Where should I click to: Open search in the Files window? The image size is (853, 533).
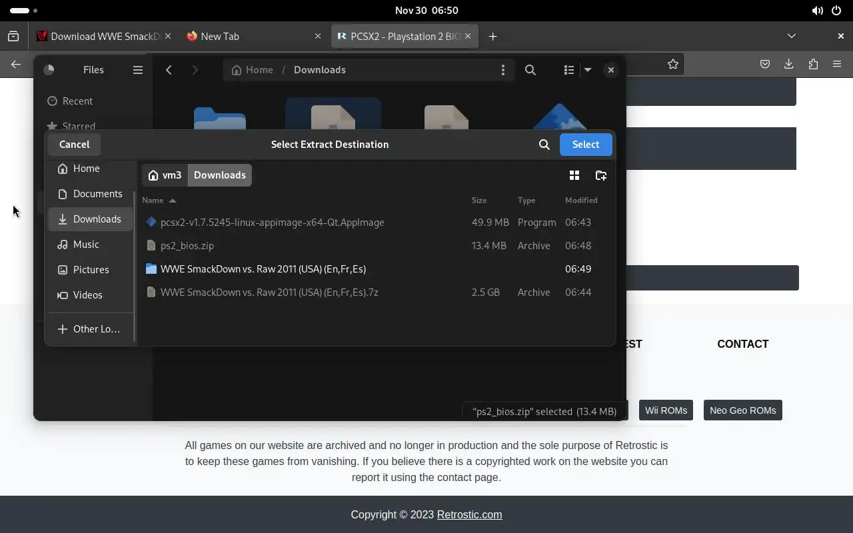(x=530, y=70)
